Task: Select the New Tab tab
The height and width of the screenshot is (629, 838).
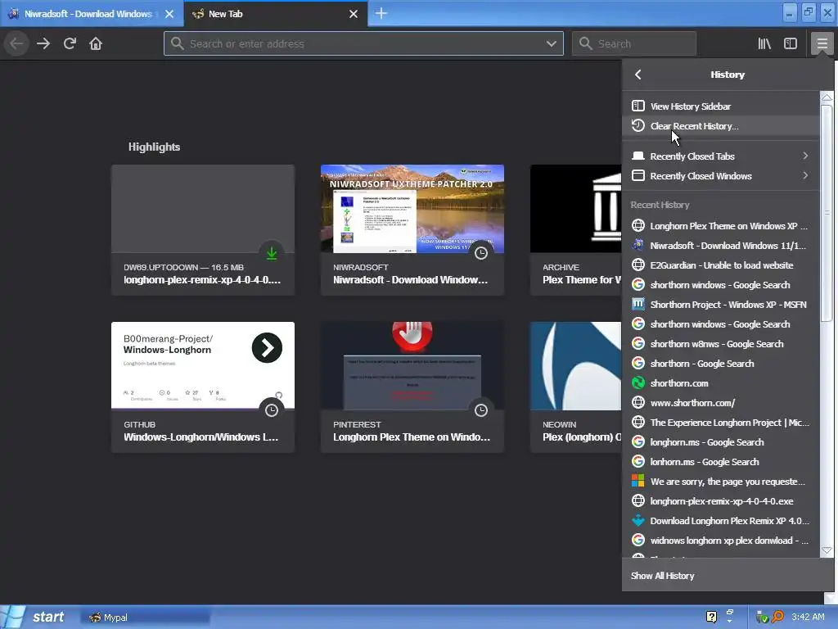Action: tap(225, 14)
